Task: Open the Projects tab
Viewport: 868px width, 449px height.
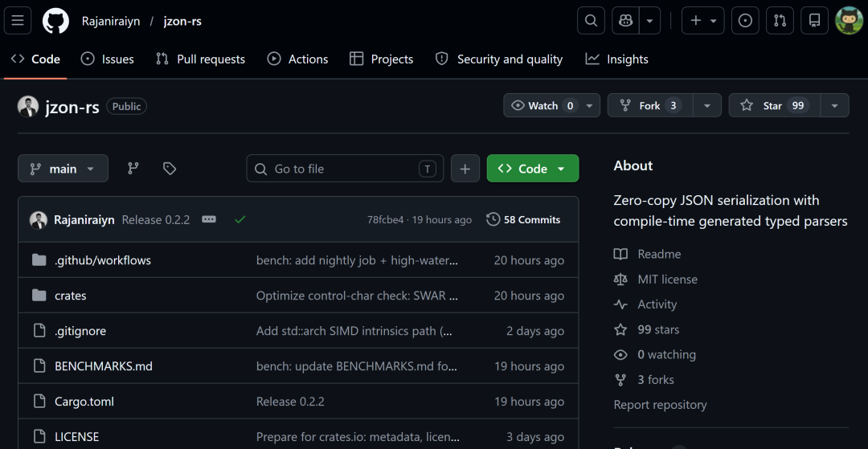Action: pyautogui.click(x=382, y=59)
